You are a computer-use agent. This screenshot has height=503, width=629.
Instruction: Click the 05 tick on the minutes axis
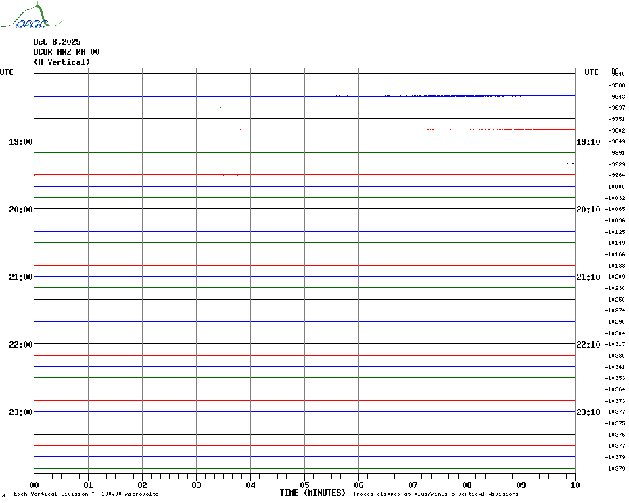[x=304, y=484]
